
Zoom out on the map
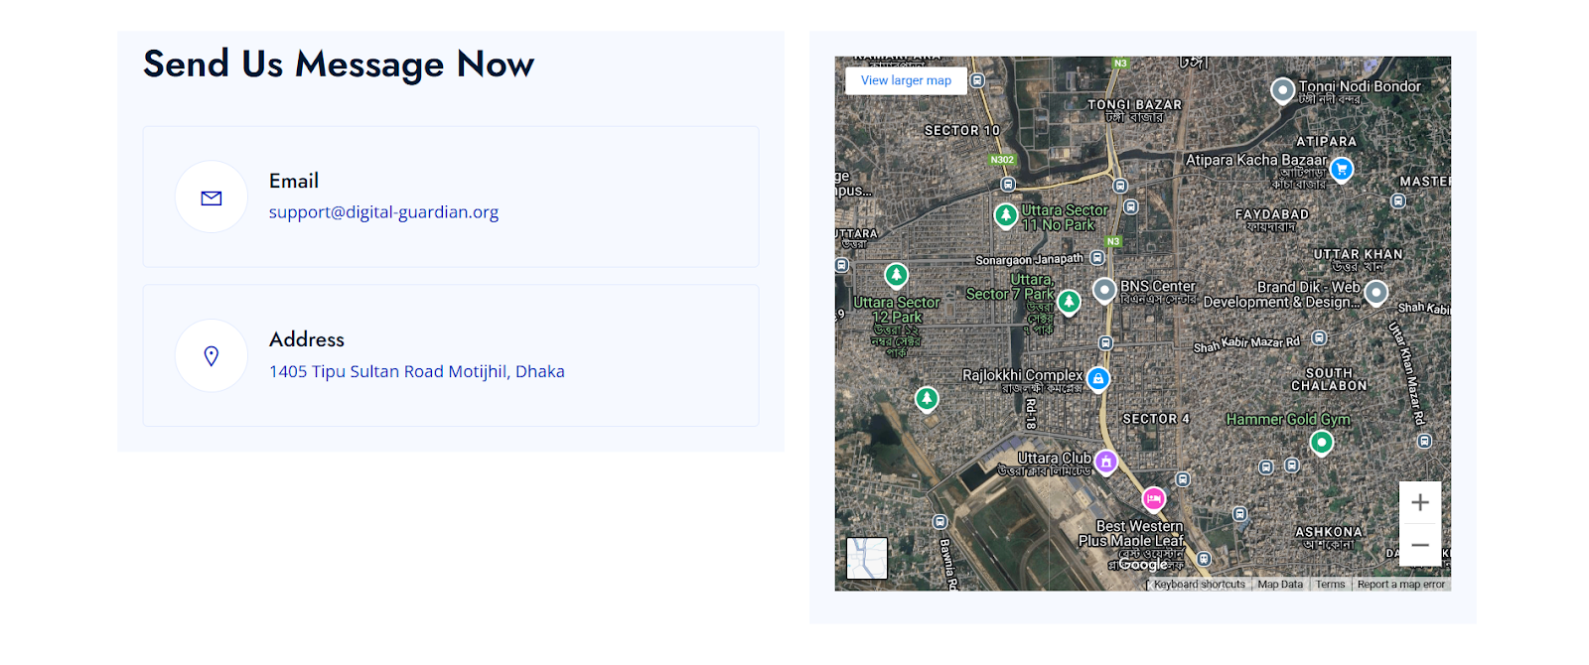coord(1420,545)
